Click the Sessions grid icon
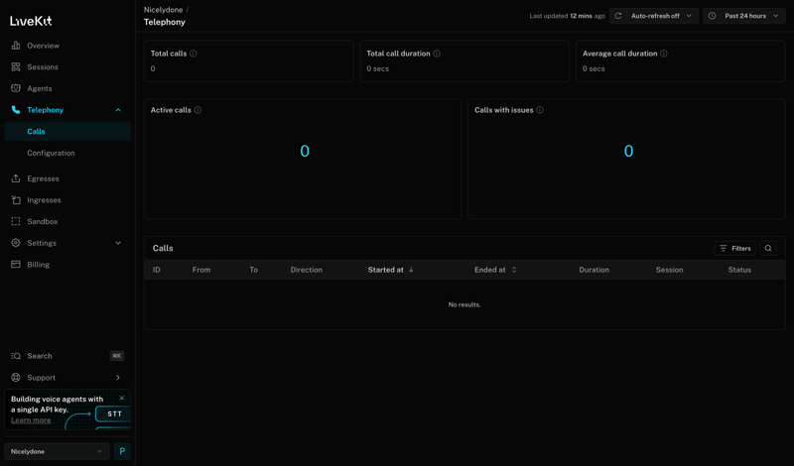 point(16,66)
